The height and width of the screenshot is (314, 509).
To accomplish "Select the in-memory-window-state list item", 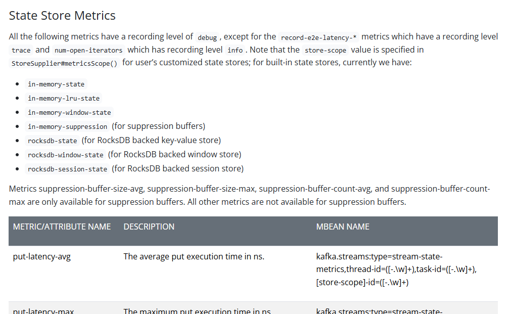I will [70, 112].
